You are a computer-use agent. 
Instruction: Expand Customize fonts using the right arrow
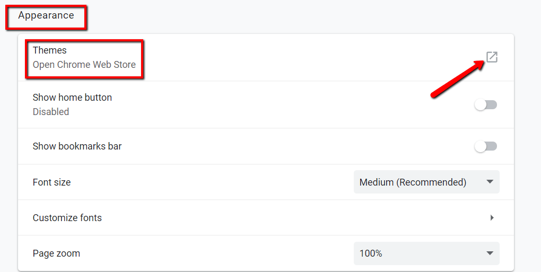[x=492, y=217]
